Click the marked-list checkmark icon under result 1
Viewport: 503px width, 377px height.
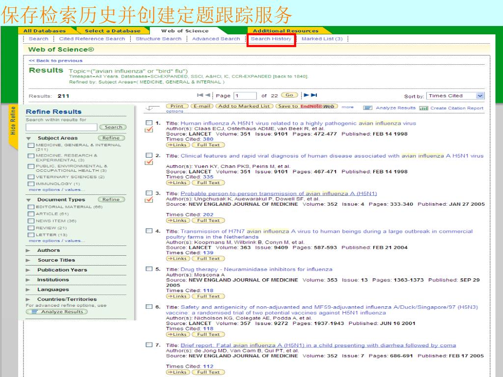[x=149, y=130]
